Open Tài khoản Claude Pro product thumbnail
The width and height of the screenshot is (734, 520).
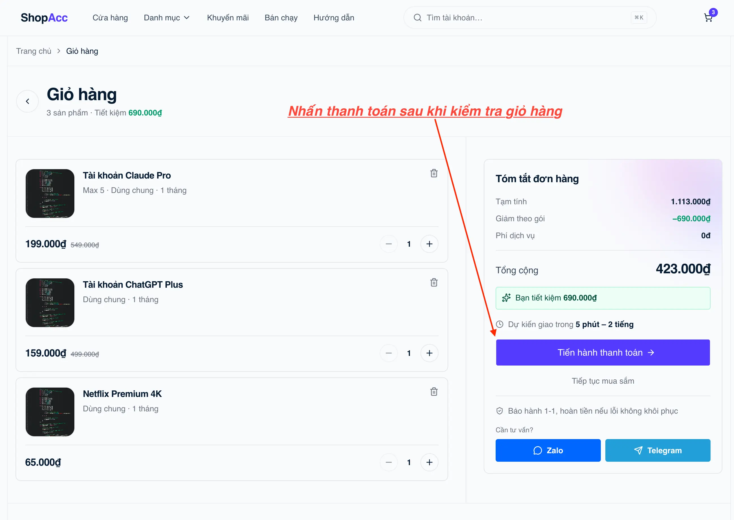(50, 194)
